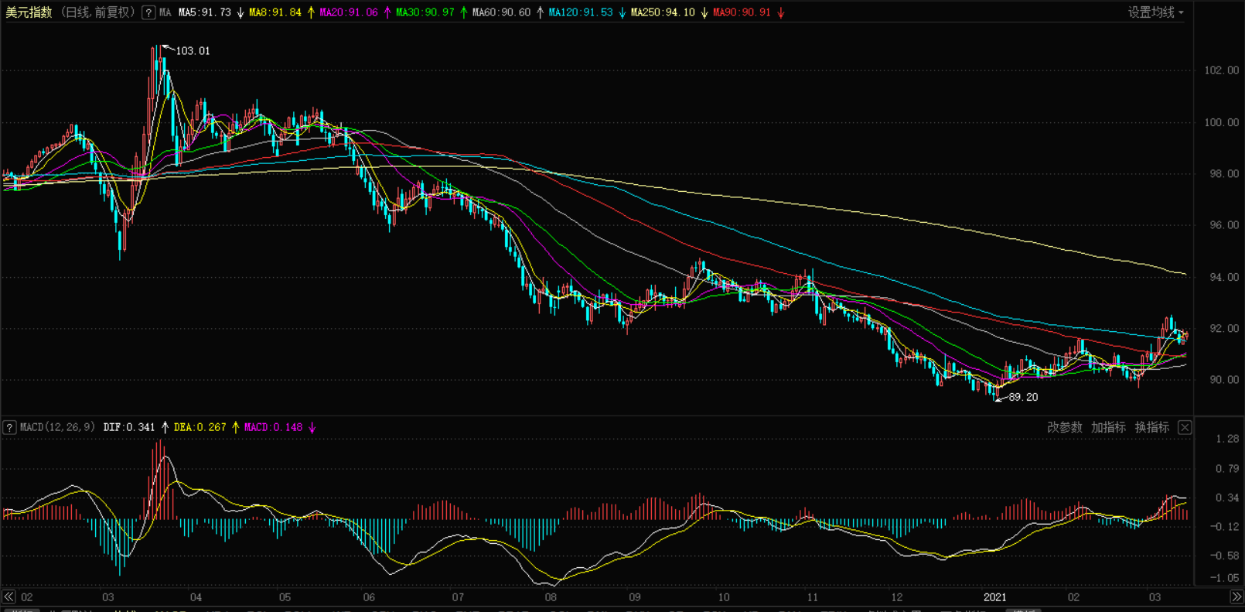Click the 89.20 low price annotation
The height and width of the screenshot is (612, 1245).
pyautogui.click(x=1023, y=397)
